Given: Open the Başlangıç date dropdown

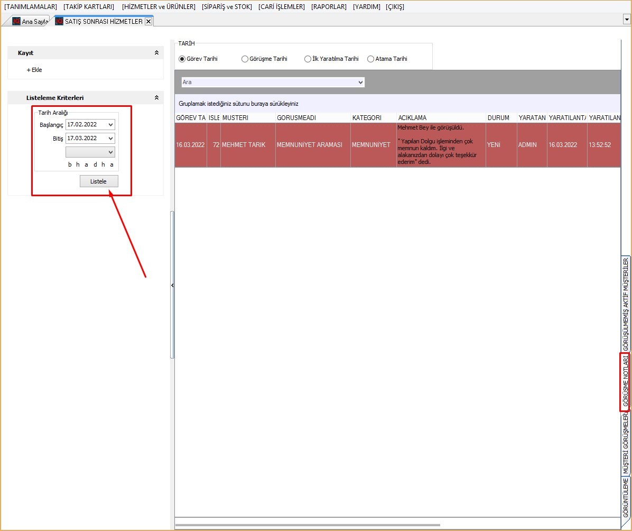Looking at the screenshot, I should point(110,125).
